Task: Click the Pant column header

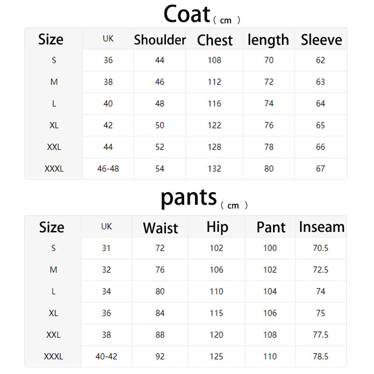Action: 271,227
